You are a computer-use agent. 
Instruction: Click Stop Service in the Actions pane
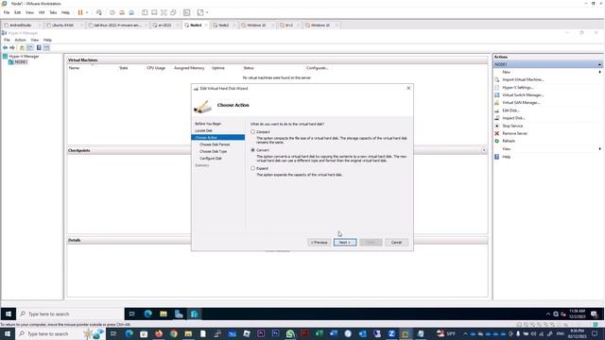pos(512,126)
